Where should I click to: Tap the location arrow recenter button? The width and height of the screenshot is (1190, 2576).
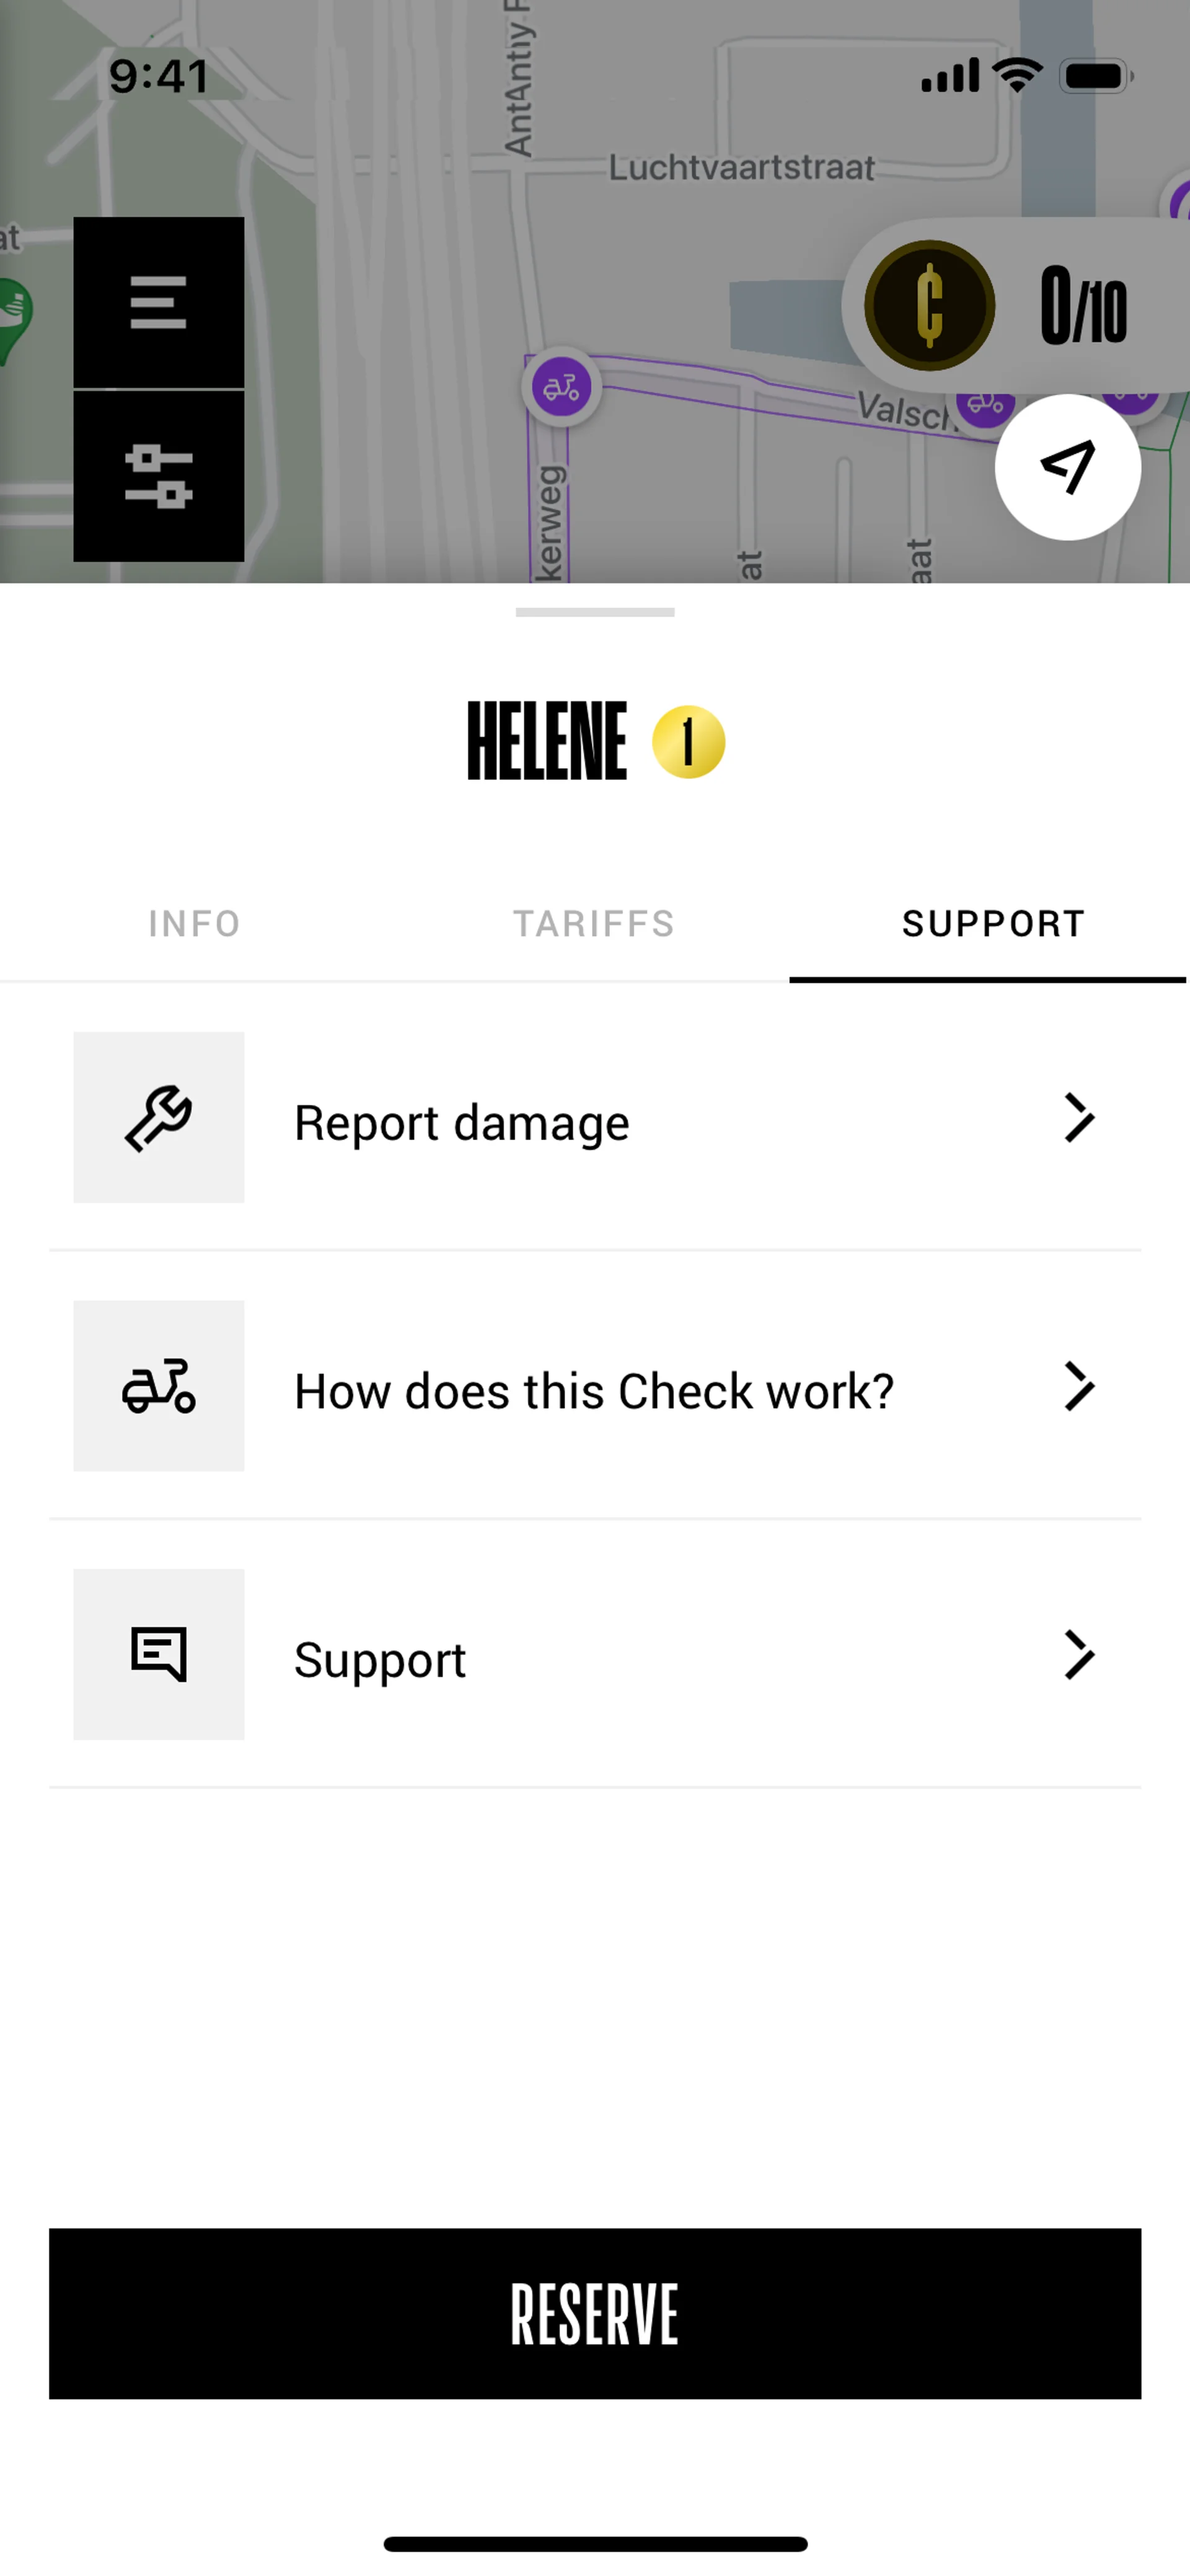pos(1067,467)
